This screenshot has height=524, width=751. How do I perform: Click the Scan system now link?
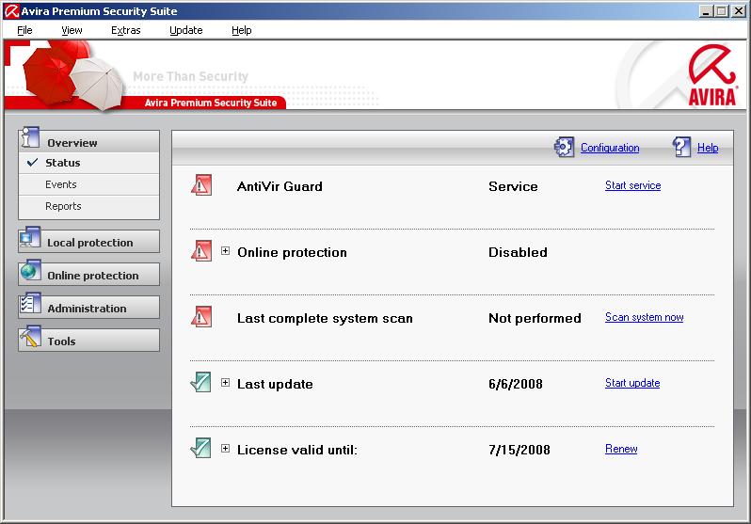[x=644, y=317]
